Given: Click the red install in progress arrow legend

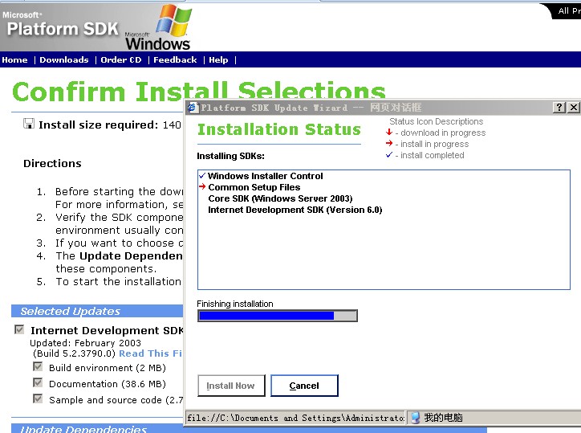Looking at the screenshot, I should tap(388, 143).
